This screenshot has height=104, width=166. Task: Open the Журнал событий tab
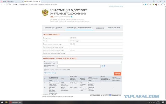click(114, 28)
